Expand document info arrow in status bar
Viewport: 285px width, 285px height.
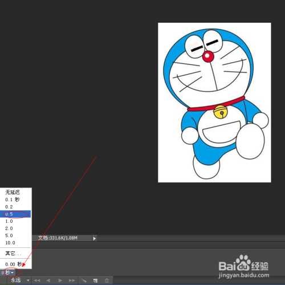pyautogui.click(x=94, y=238)
